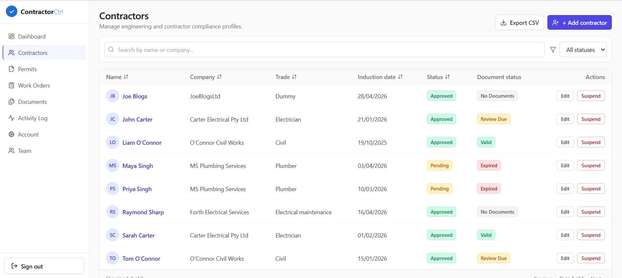Open the Dashboard page from sidebar
622x278 pixels.
point(44,36)
